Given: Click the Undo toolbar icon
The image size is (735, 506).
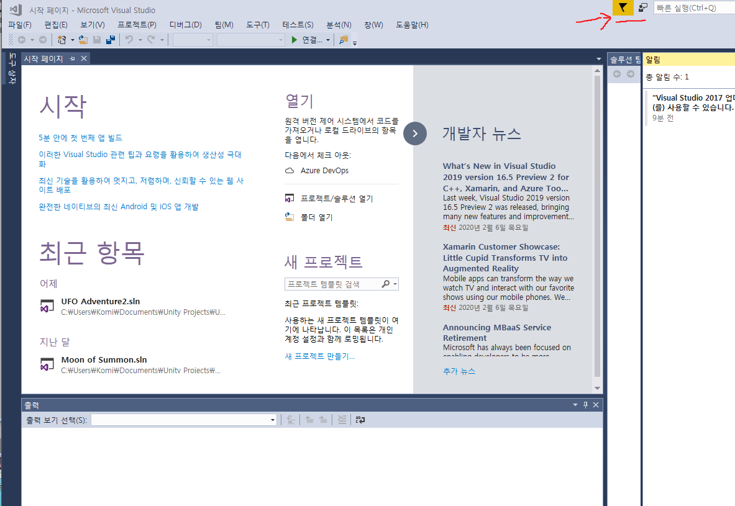Looking at the screenshot, I should [x=129, y=40].
